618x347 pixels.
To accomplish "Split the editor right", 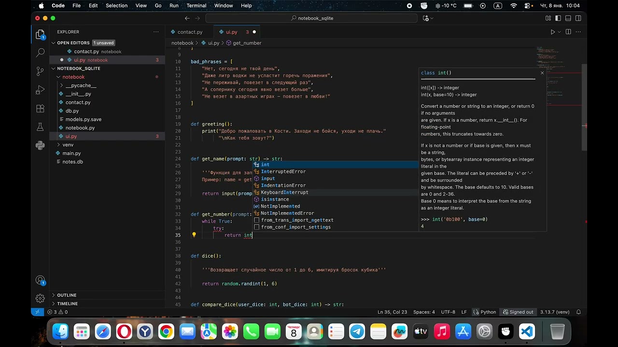I will [x=568, y=32].
